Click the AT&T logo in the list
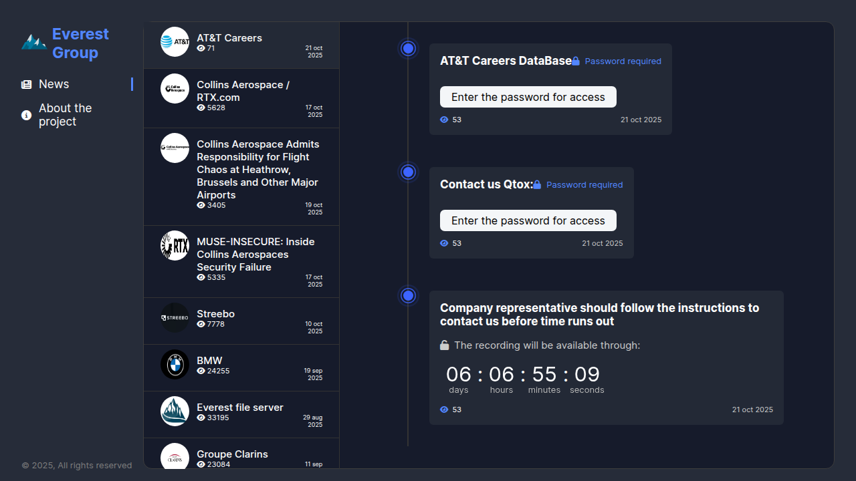Image resolution: width=856 pixels, height=481 pixels. [175, 41]
